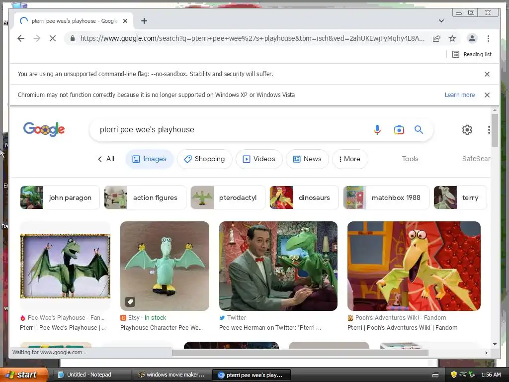
Task: Click the Chromium taskbar button
Action: coord(251,375)
